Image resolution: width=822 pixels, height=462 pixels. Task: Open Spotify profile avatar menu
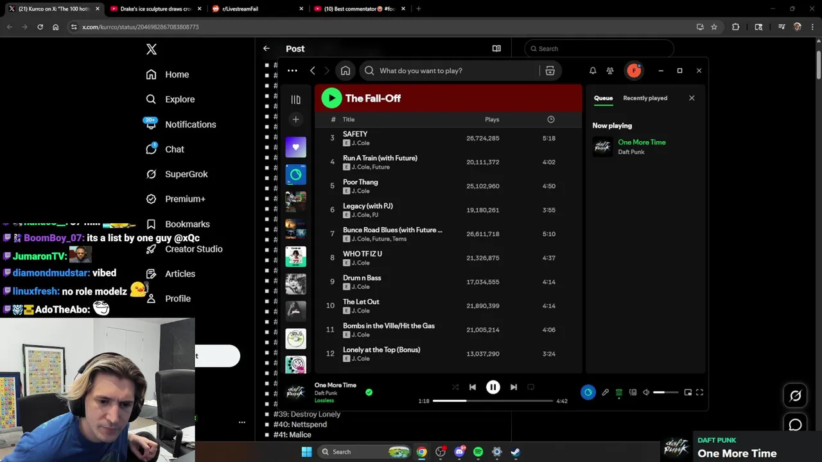(x=634, y=71)
